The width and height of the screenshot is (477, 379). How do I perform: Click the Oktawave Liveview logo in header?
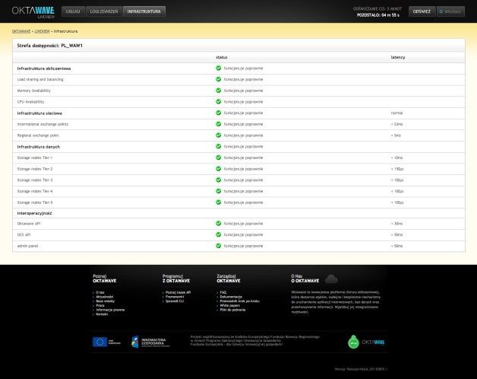click(33, 12)
